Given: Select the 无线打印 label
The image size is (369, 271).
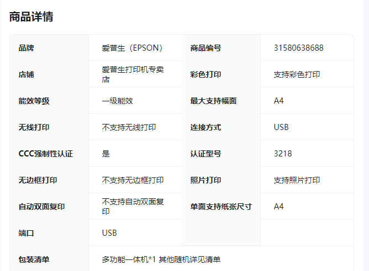Looking at the screenshot, I should (x=34, y=127).
